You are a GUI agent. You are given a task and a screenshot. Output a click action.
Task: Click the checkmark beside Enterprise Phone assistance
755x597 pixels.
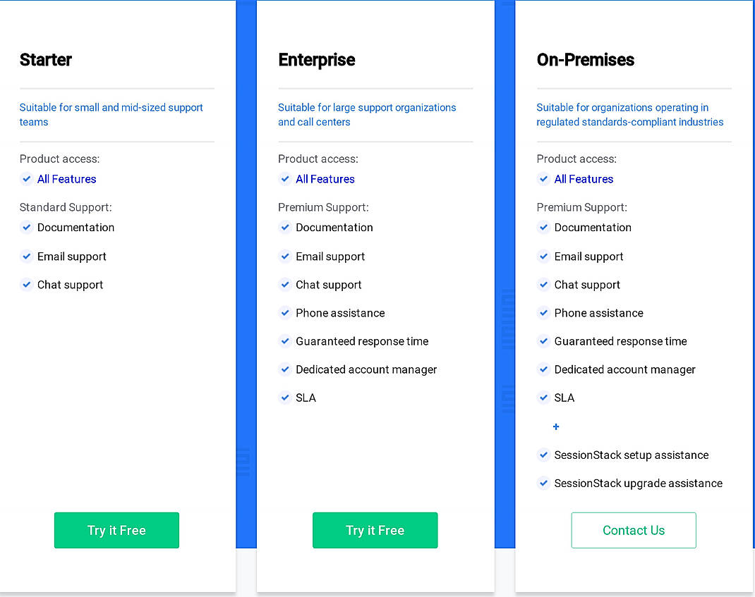point(284,313)
